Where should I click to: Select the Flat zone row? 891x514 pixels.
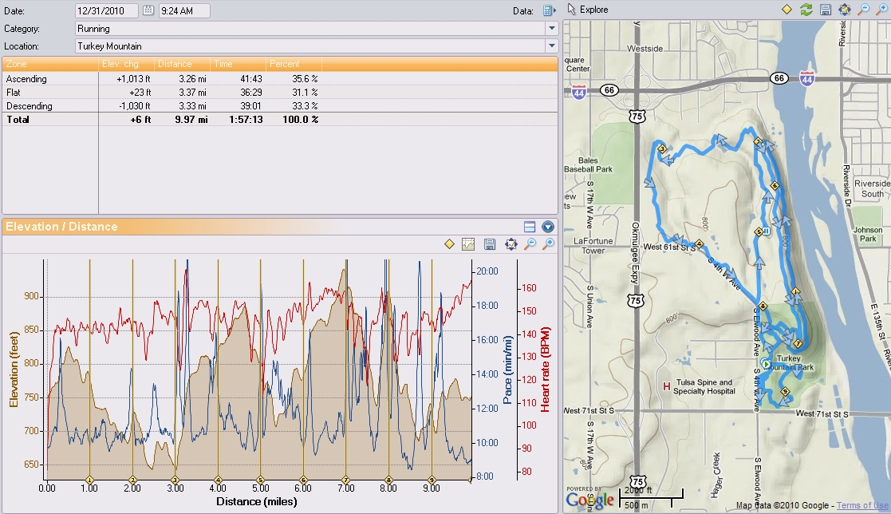(279, 92)
